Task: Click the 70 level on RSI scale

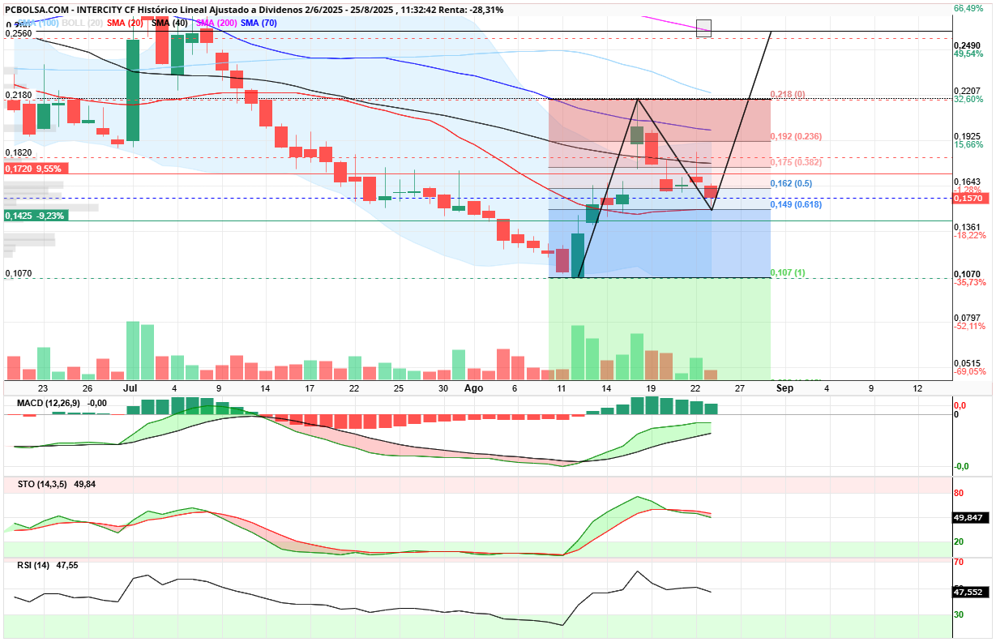Action: 958,562
